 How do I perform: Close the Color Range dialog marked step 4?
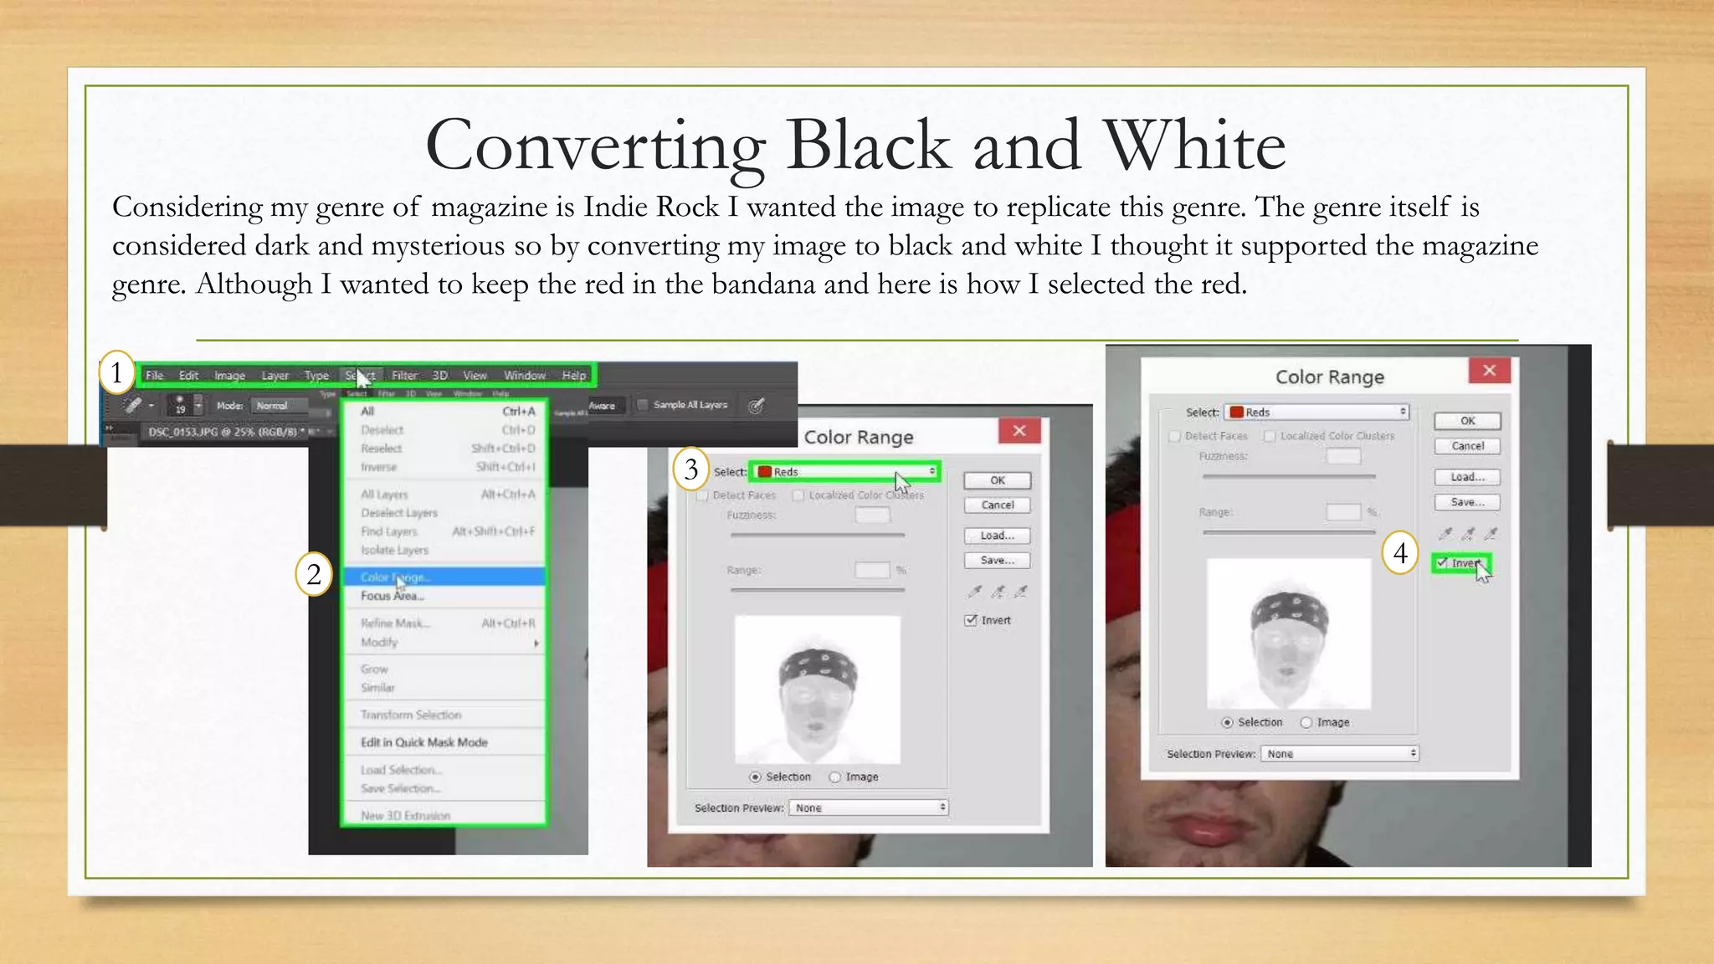point(1489,371)
